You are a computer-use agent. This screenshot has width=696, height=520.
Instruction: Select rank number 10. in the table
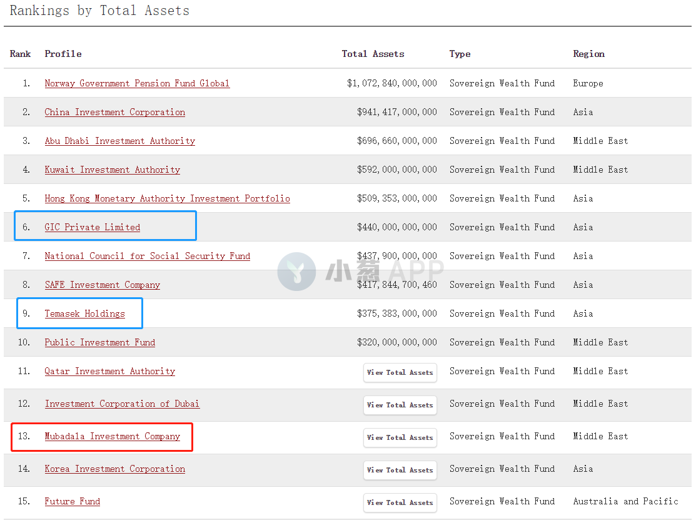24,343
